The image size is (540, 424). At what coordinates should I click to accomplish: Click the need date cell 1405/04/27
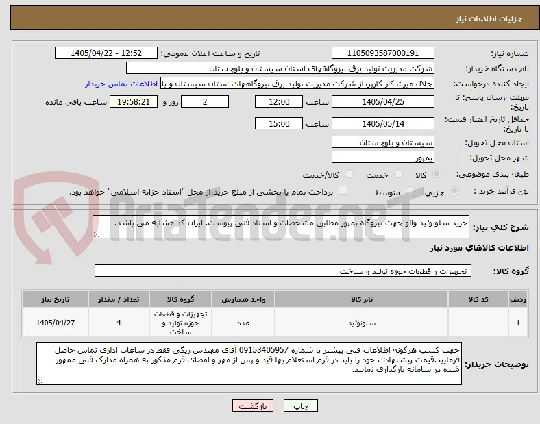click(56, 323)
